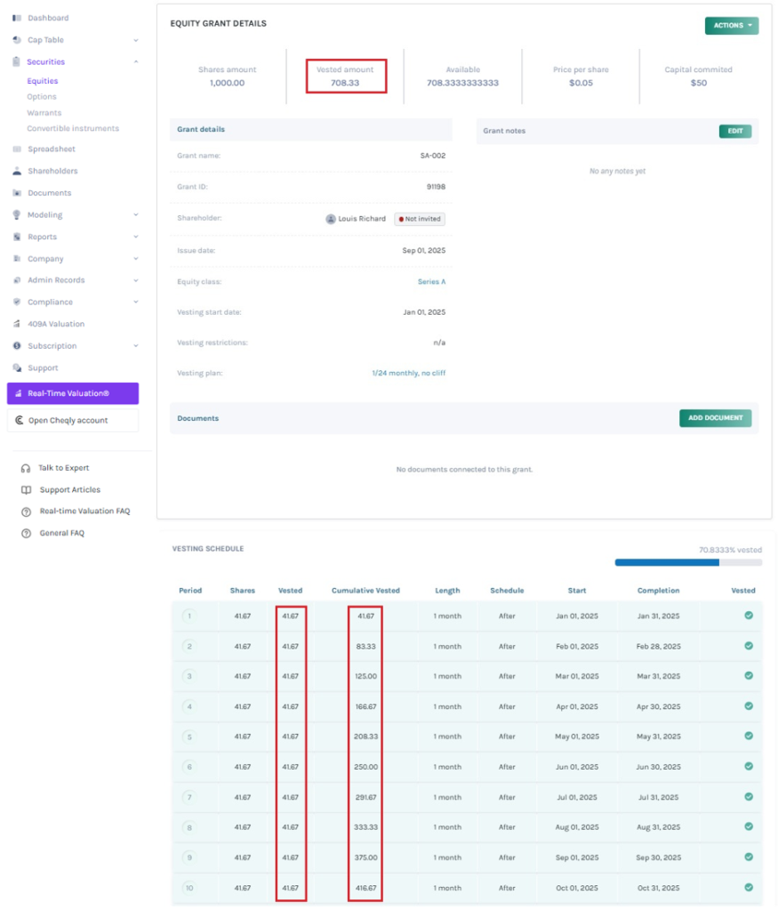Click the Talk to Expert headset icon
778x911 pixels.
[26, 468]
